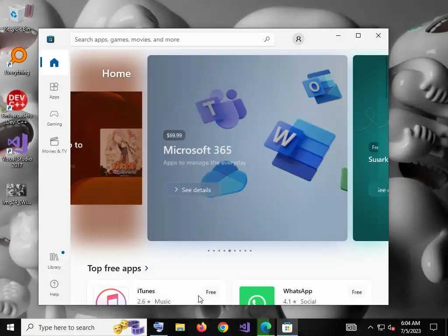The height and width of the screenshot is (336, 448).
Task: Open the iTunes app entry
Action: click(x=156, y=293)
